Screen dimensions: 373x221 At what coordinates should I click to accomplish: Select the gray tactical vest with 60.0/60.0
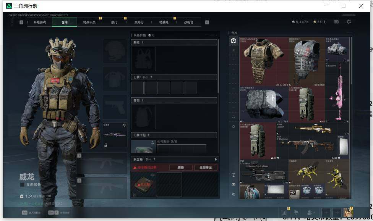point(307,61)
